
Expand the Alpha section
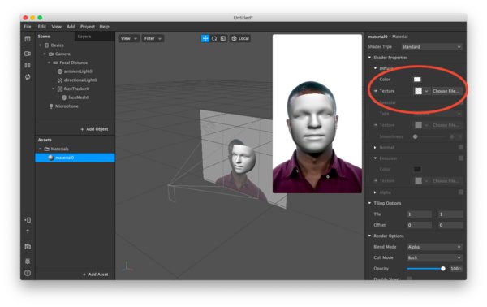[x=375, y=192]
